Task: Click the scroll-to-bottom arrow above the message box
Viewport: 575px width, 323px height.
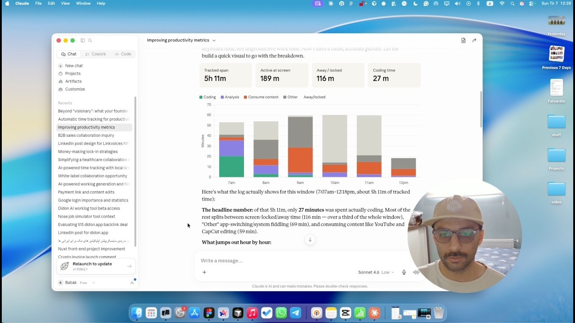Action: tap(310, 240)
